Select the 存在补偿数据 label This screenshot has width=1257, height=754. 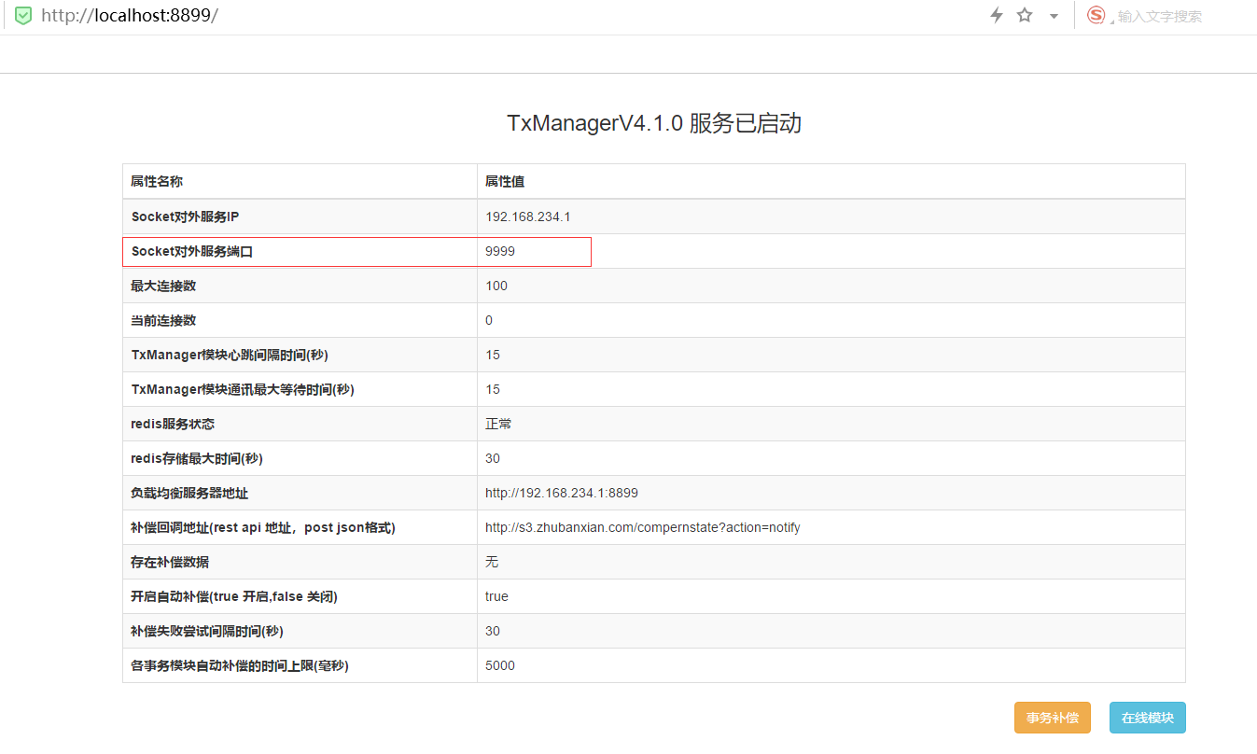170,562
